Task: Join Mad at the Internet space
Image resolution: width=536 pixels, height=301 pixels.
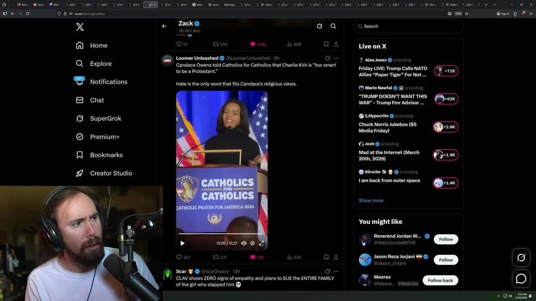Action: 389,156
